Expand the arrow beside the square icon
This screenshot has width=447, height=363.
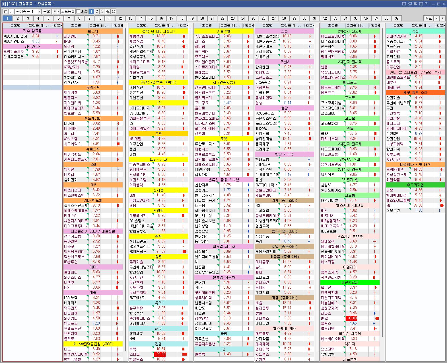(58, 11)
